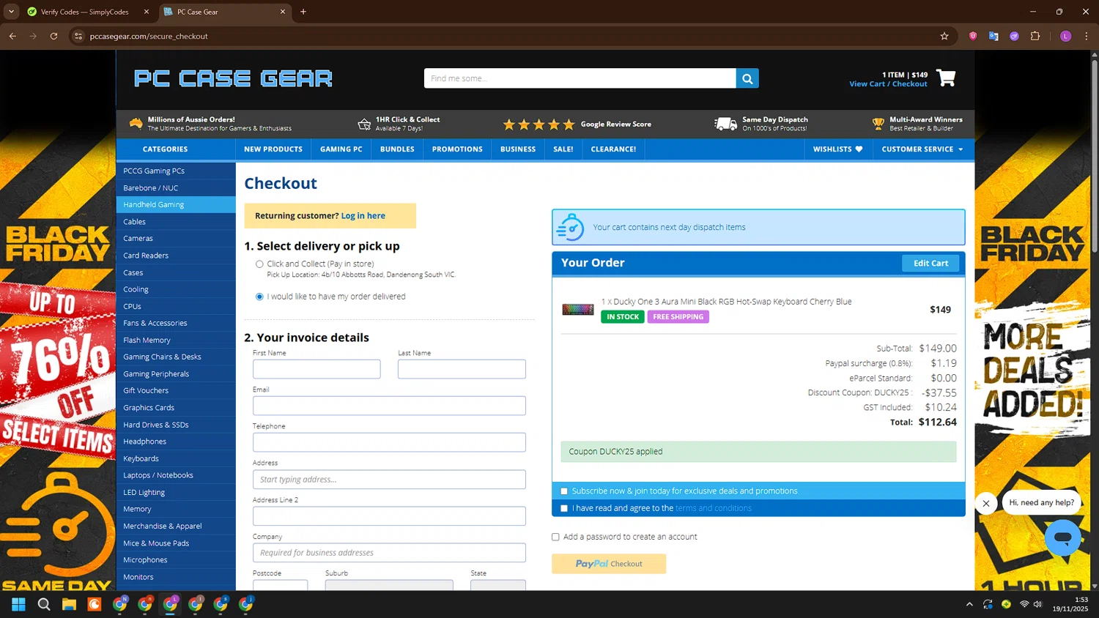View site information icon in address bar
The height and width of the screenshot is (618, 1099).
pyautogui.click(x=78, y=36)
